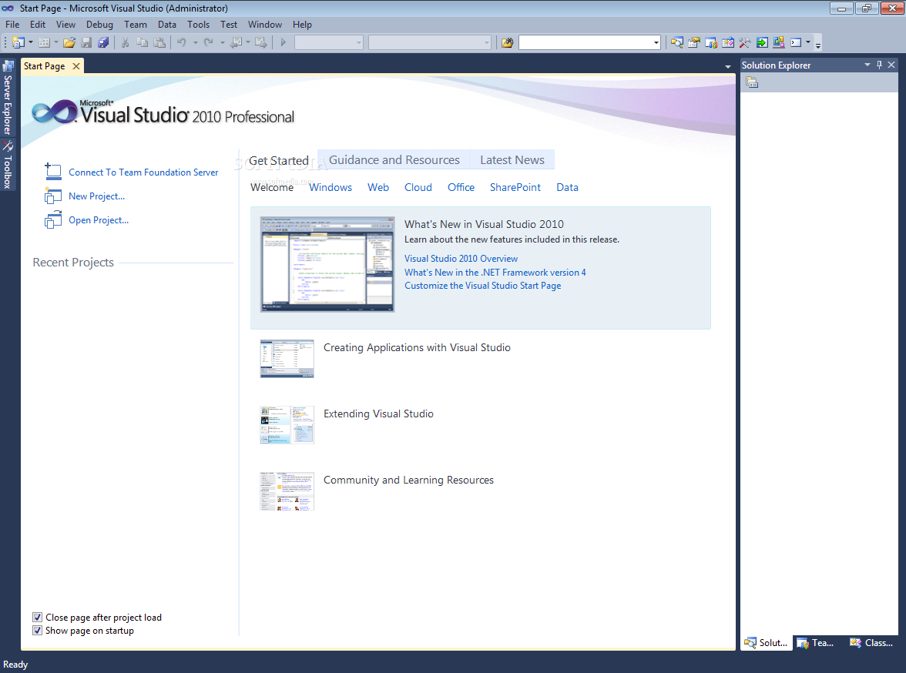Screen dimensions: 906x673
Task: Click the Save toolbar icon
Action: pyautogui.click(x=86, y=42)
